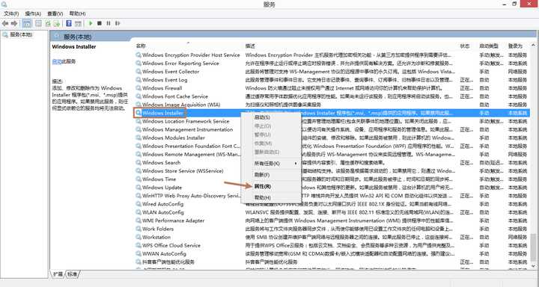Click the Export List toolbar icon
The image size is (539, 287).
pos(57,23)
